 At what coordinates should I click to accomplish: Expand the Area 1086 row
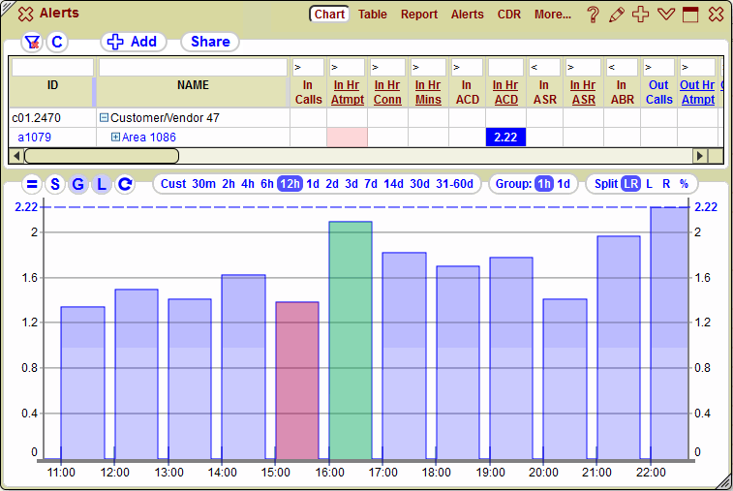point(115,137)
